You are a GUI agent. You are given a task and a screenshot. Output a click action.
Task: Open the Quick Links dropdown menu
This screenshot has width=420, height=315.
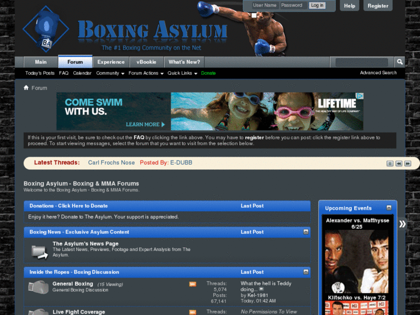(183, 73)
